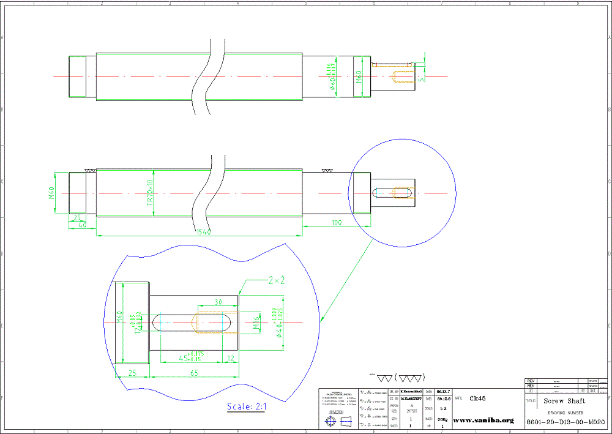612x434 pixels.
Task: Open the www.saniba.org link
Action: 483,421
